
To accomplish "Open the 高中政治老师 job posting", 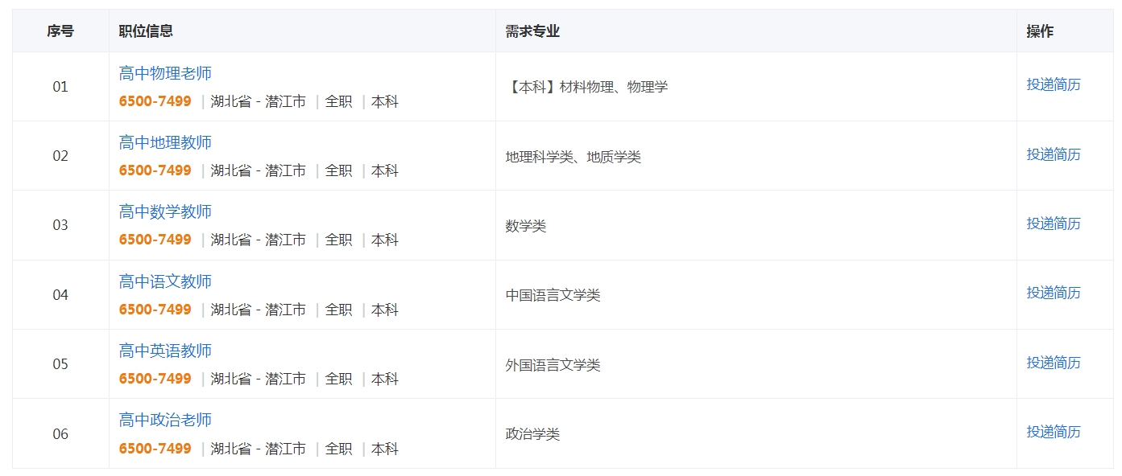I will pos(165,420).
